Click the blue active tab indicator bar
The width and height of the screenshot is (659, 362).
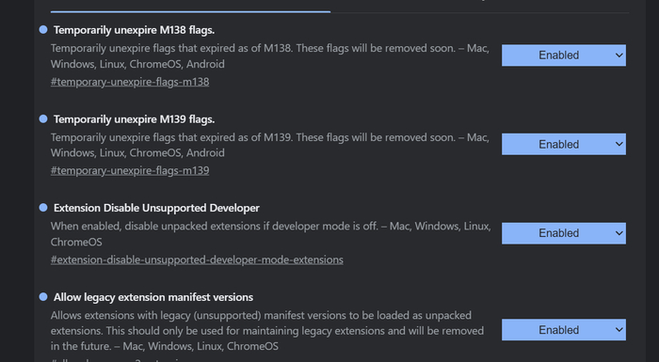click(x=190, y=12)
